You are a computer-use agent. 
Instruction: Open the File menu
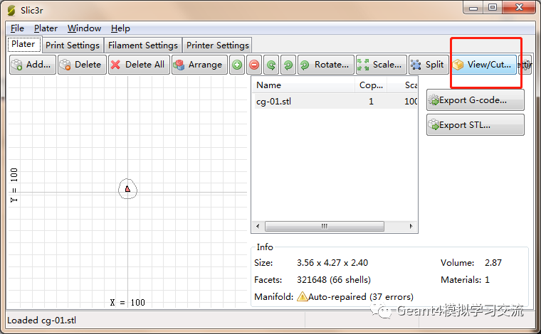point(17,28)
